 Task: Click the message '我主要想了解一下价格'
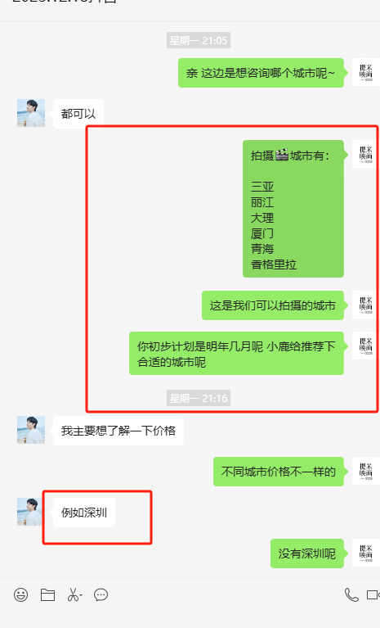pyautogui.click(x=118, y=431)
